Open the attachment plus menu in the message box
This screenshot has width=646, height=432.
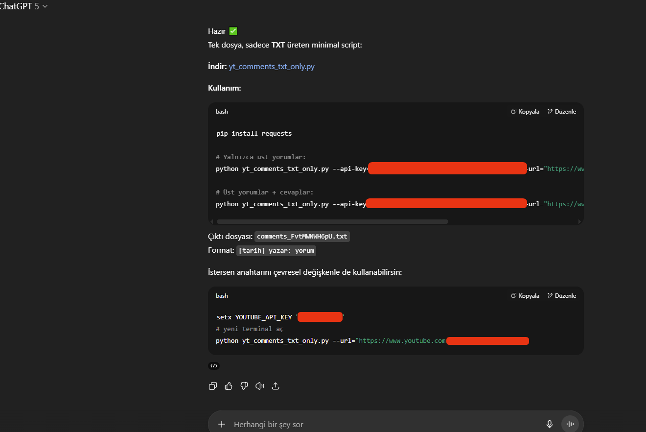click(222, 424)
